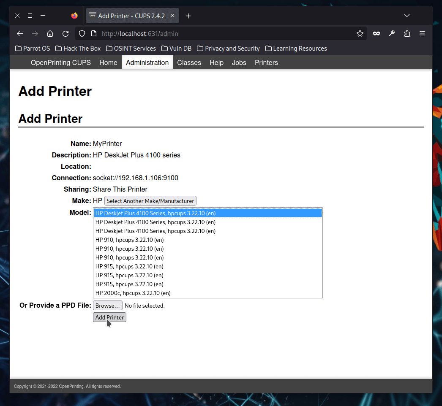Open the Jobs page in CUPS
Screen dimensions: 442x406
click(x=239, y=62)
